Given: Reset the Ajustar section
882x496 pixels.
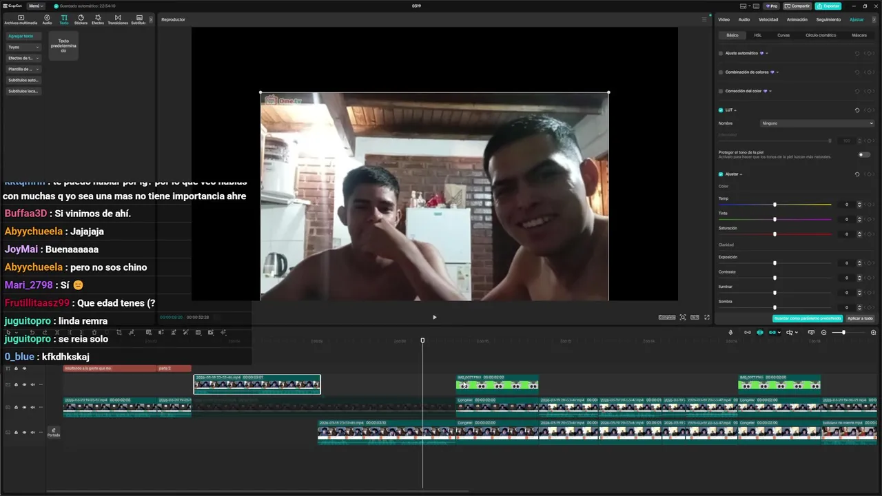Looking at the screenshot, I should pyautogui.click(x=857, y=174).
